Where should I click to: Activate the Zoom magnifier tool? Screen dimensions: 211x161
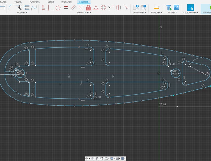click(x=101, y=159)
